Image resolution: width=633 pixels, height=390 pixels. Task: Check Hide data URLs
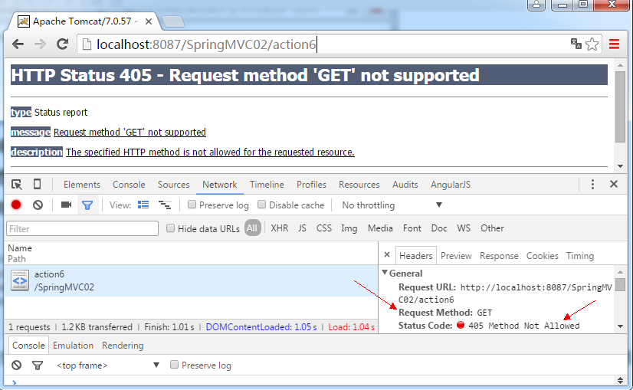click(170, 228)
